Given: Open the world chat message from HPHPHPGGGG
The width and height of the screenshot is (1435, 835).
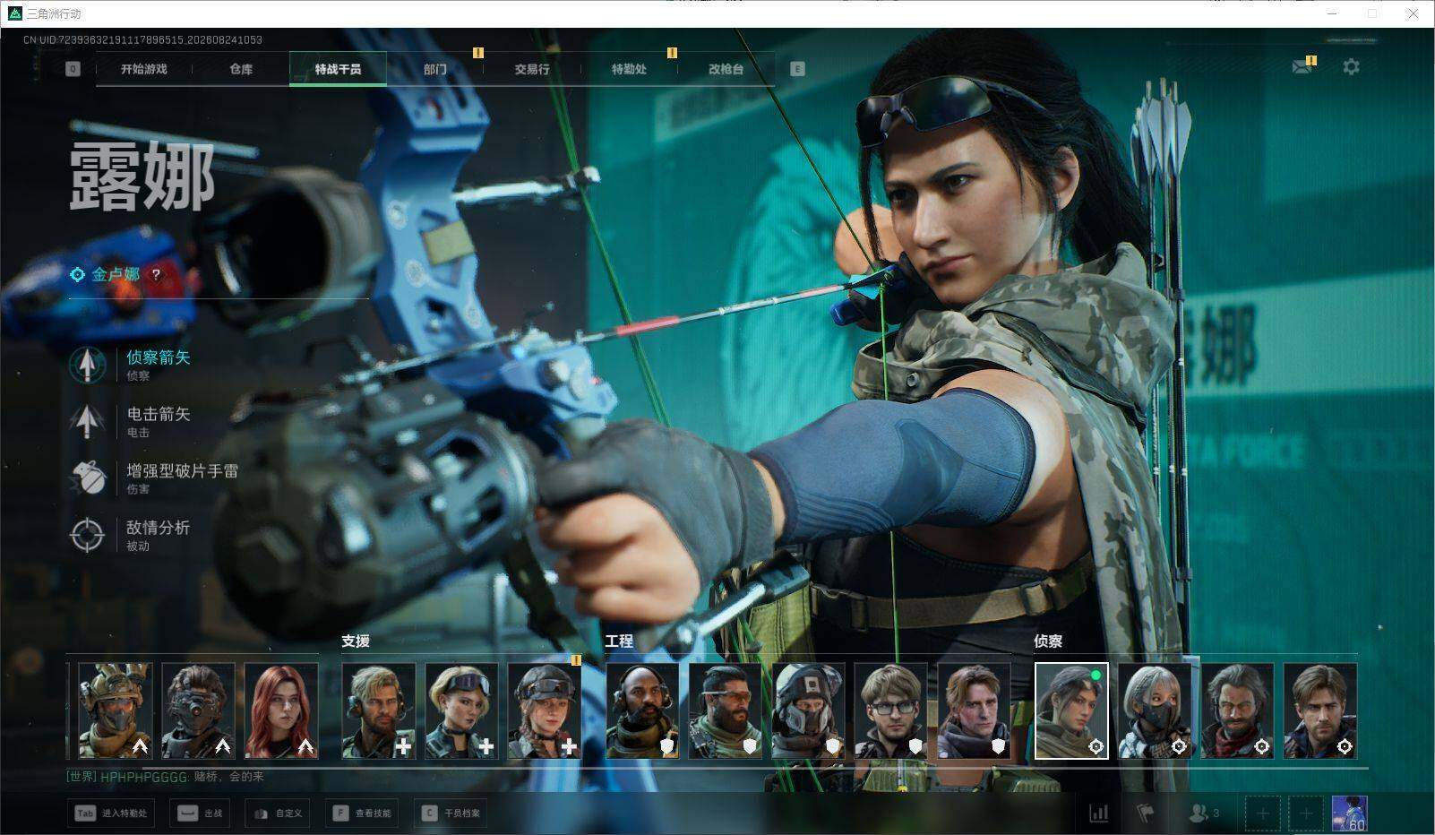Looking at the screenshot, I should point(166,777).
